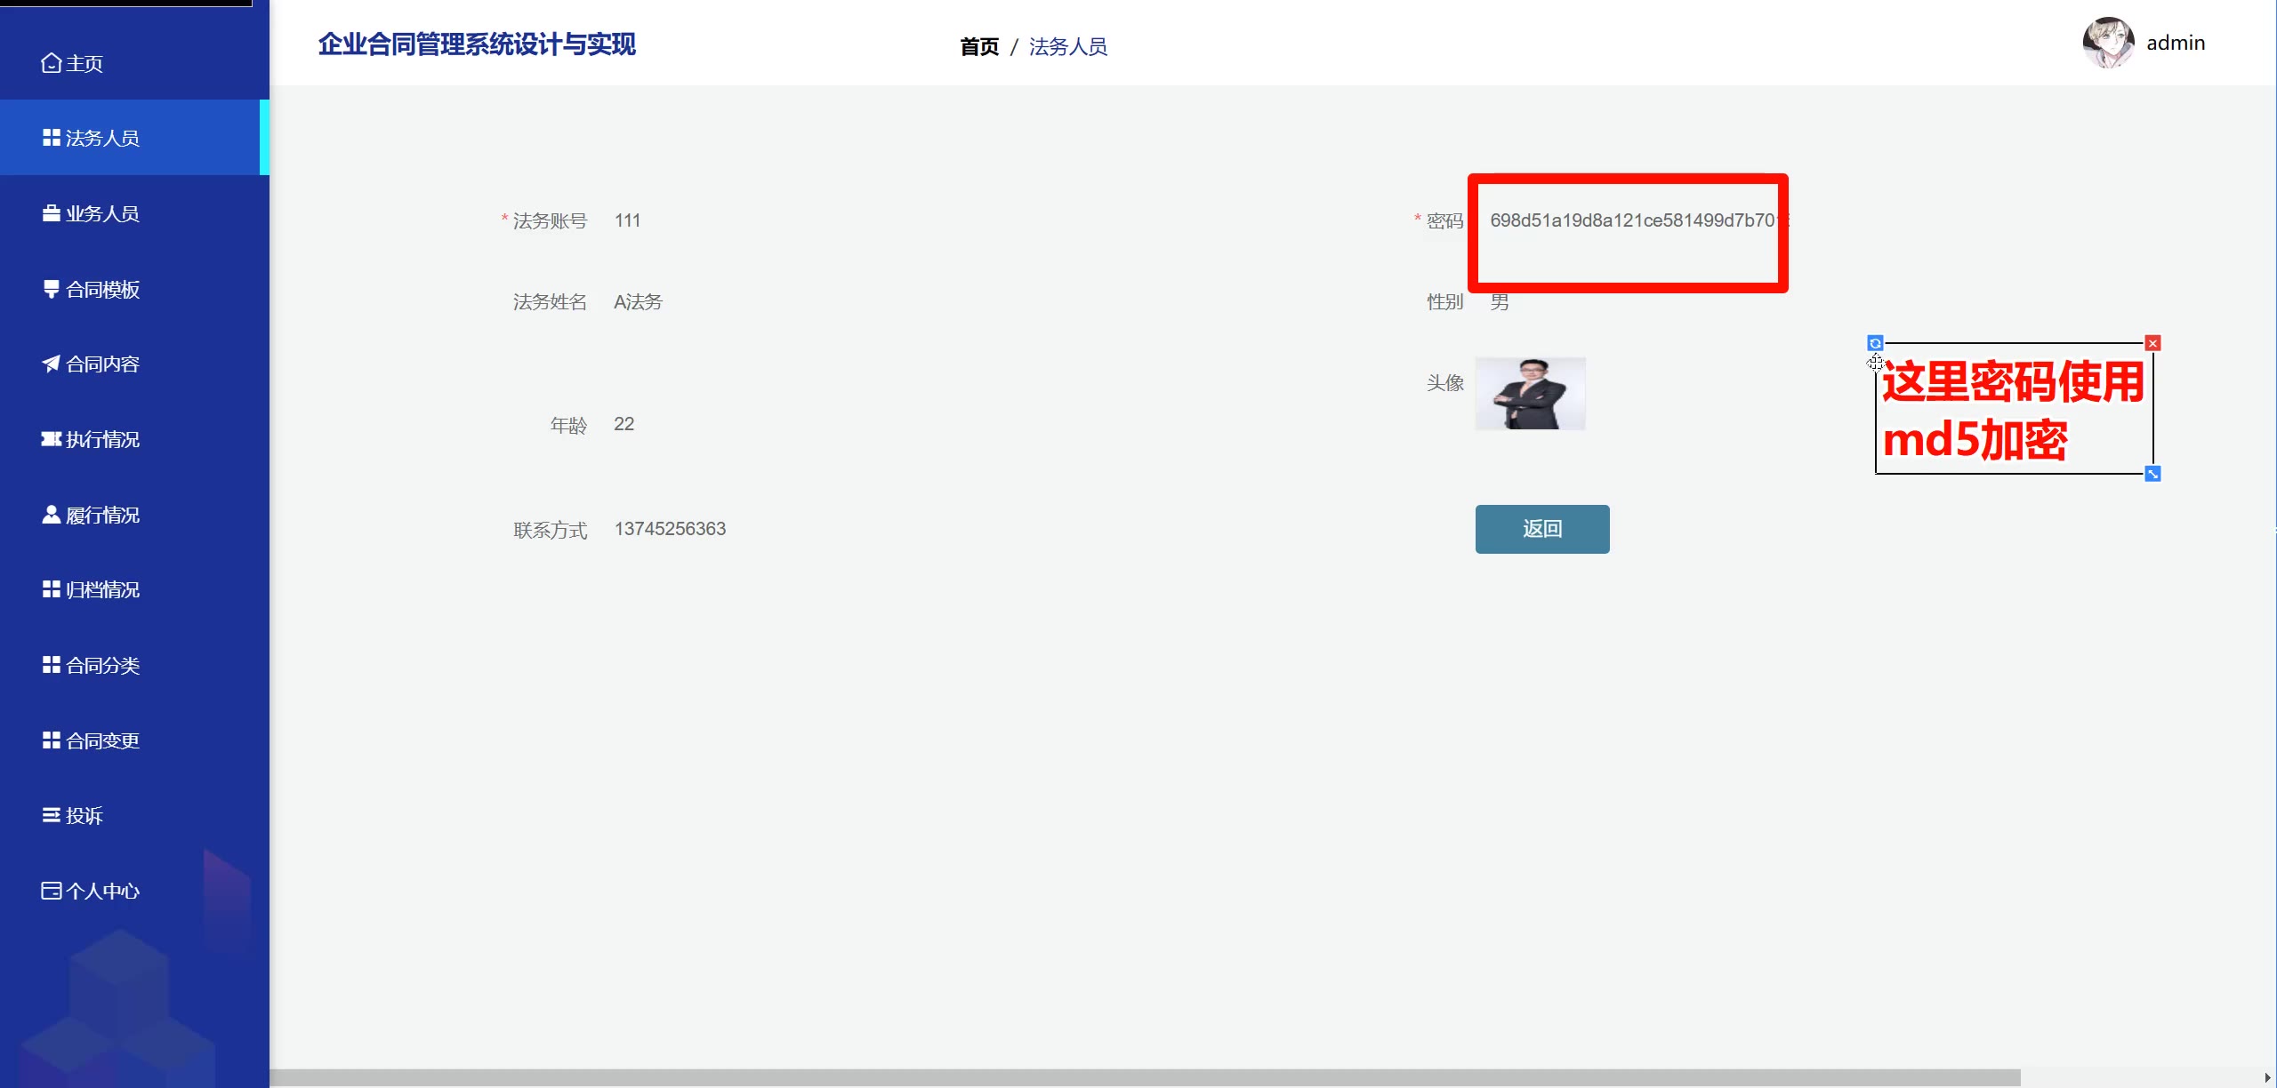Select the 合同变更 menu item

pos(102,740)
